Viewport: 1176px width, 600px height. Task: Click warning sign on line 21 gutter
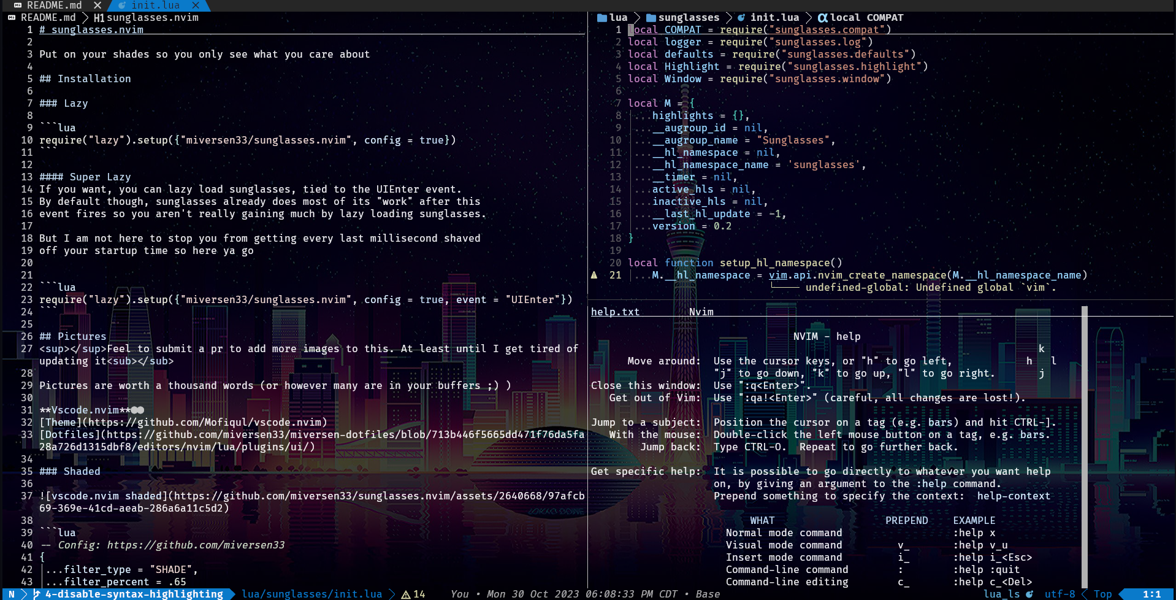594,275
